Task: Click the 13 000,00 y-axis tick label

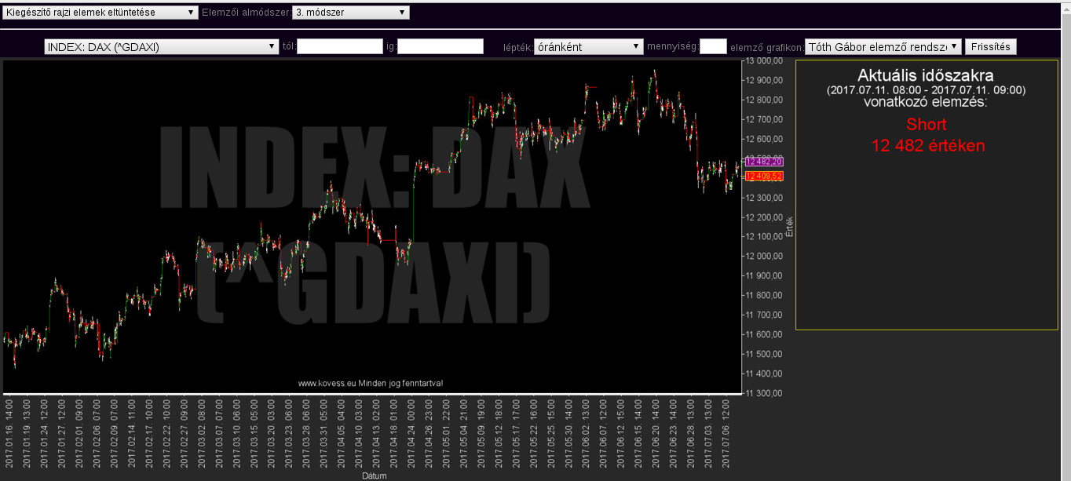Action: coord(764,60)
